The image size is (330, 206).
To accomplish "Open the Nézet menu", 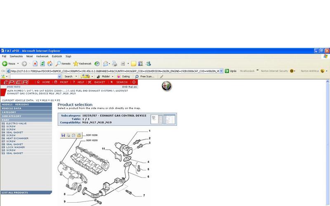I will tap(29, 56).
